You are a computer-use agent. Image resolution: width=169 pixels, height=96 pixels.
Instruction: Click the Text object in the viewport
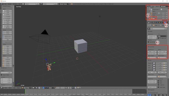coord(49,67)
